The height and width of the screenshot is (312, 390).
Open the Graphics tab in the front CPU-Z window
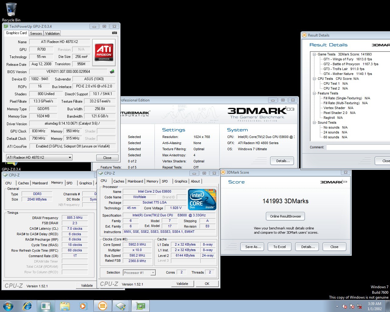click(181, 181)
